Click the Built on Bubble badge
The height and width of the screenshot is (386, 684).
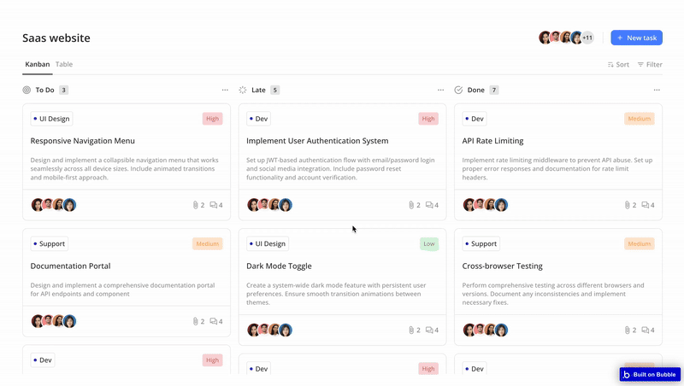coord(650,374)
